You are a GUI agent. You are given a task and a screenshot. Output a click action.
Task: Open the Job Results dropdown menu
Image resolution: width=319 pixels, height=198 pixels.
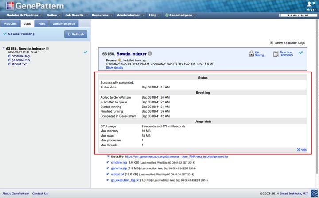tap(76, 15)
